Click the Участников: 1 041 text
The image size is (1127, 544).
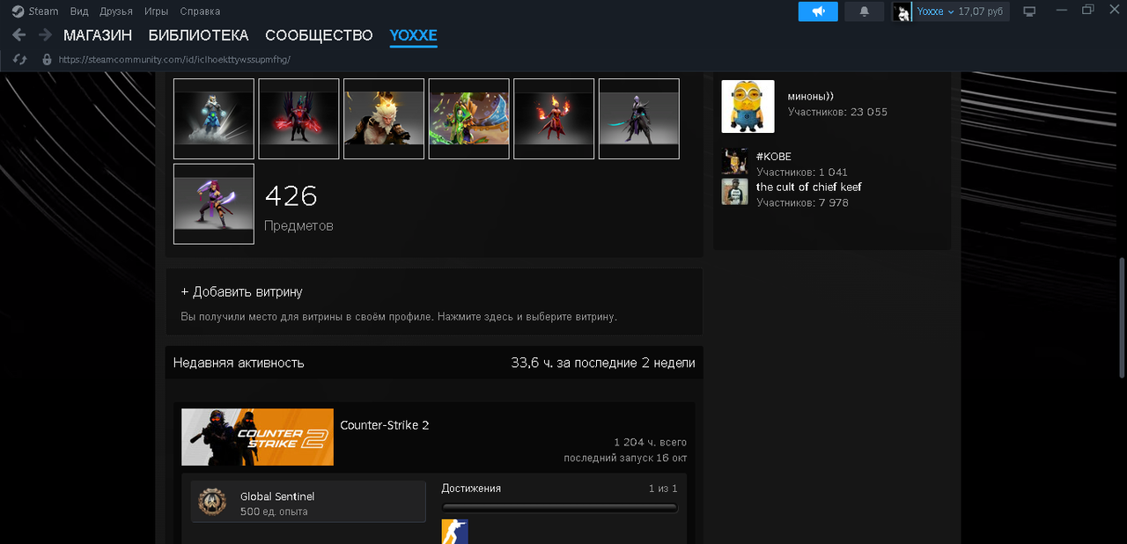802,173
